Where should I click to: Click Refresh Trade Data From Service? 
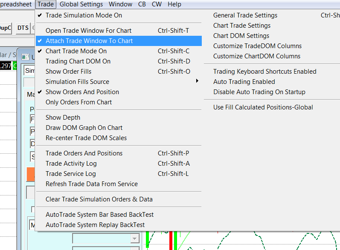point(92,184)
